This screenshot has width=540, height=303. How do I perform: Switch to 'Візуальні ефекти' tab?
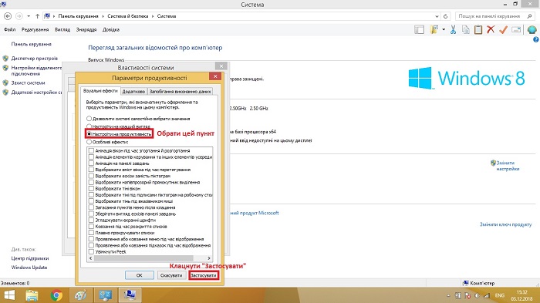[100, 91]
